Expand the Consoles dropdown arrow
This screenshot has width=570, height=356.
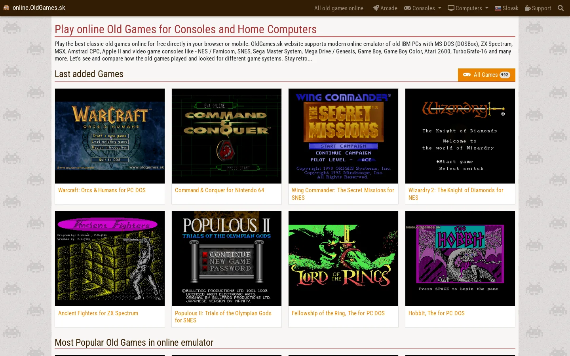tap(440, 8)
